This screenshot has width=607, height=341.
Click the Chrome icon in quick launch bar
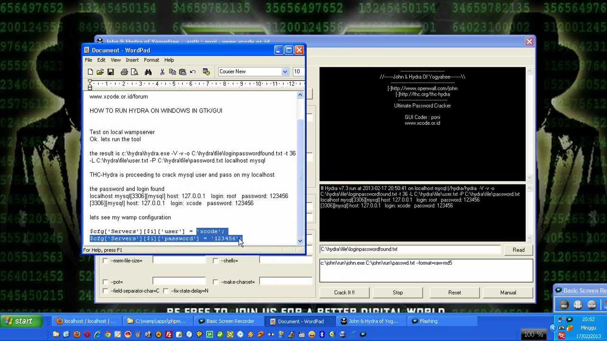coord(108,334)
